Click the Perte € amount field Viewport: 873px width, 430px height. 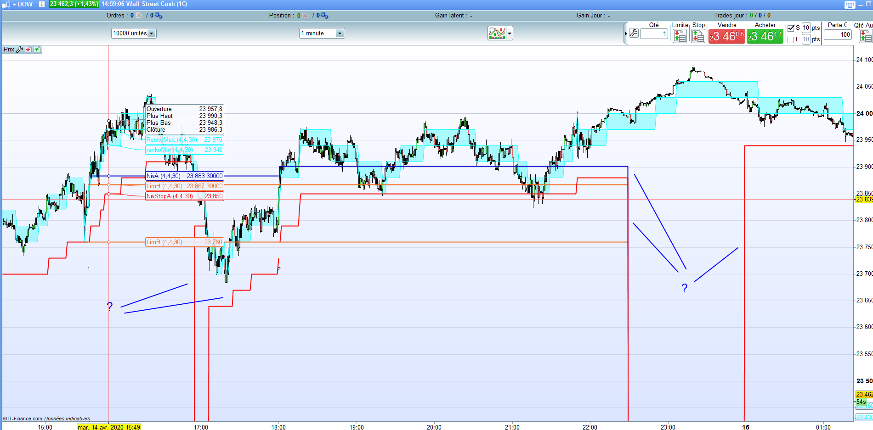838,34
